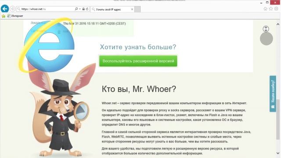This screenshot has width=281, height=158.
Task: Open the 'Интернет' favorites bar link
Action: [x=15, y=16]
